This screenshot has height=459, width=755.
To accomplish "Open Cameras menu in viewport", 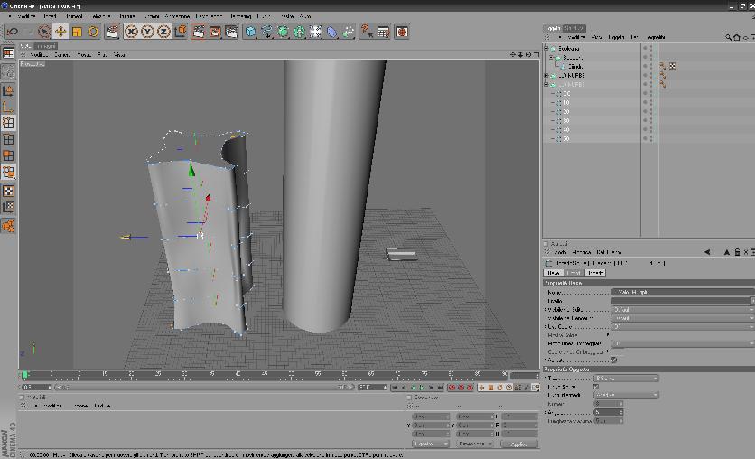I will click(x=61, y=55).
